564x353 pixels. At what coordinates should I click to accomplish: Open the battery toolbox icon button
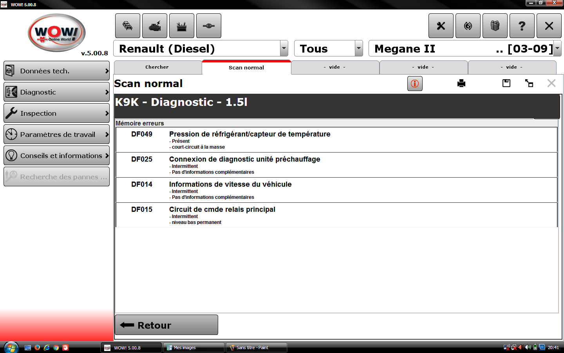pos(182,26)
